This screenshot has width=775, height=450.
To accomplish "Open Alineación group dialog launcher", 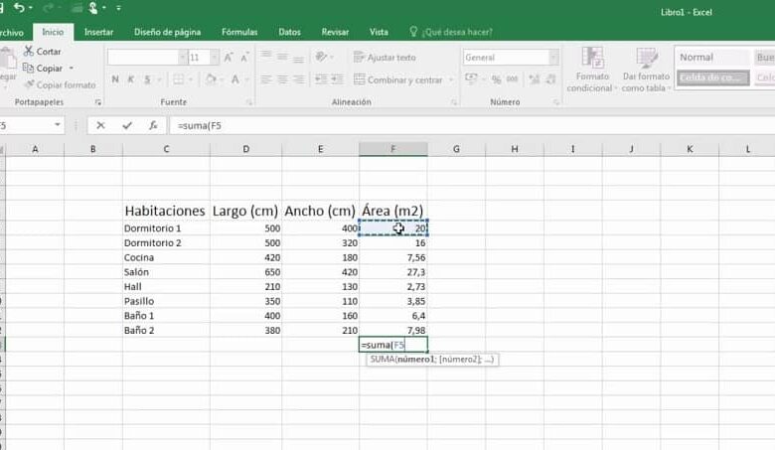I will [454, 102].
